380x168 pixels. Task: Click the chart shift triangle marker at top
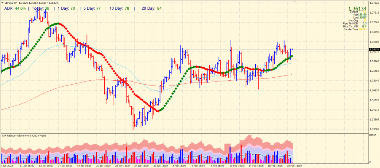(295, 1)
